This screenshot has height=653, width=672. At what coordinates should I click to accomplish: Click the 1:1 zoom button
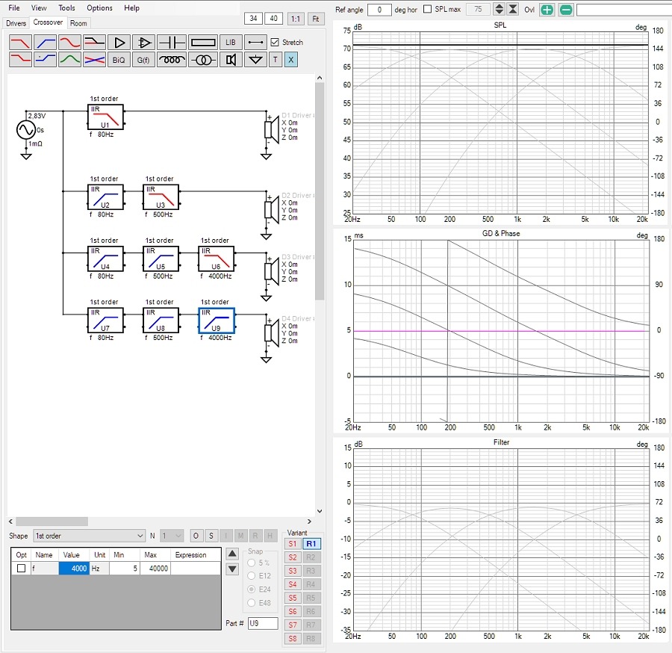point(295,19)
